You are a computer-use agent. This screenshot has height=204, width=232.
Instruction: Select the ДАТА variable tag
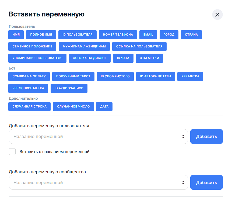point(104,106)
